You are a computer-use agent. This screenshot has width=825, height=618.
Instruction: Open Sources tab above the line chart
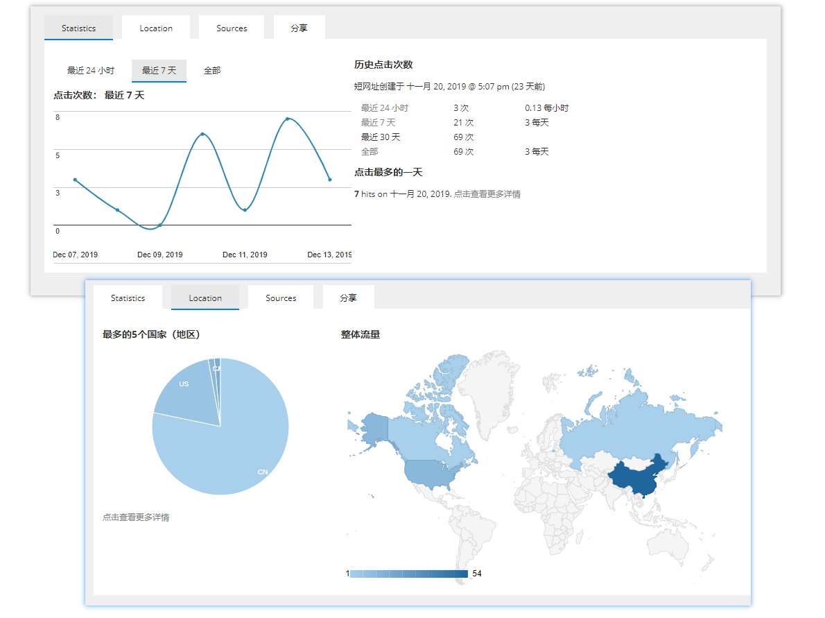(232, 28)
